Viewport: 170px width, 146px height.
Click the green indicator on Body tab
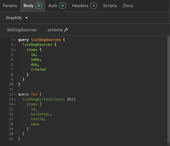coord(39,5)
